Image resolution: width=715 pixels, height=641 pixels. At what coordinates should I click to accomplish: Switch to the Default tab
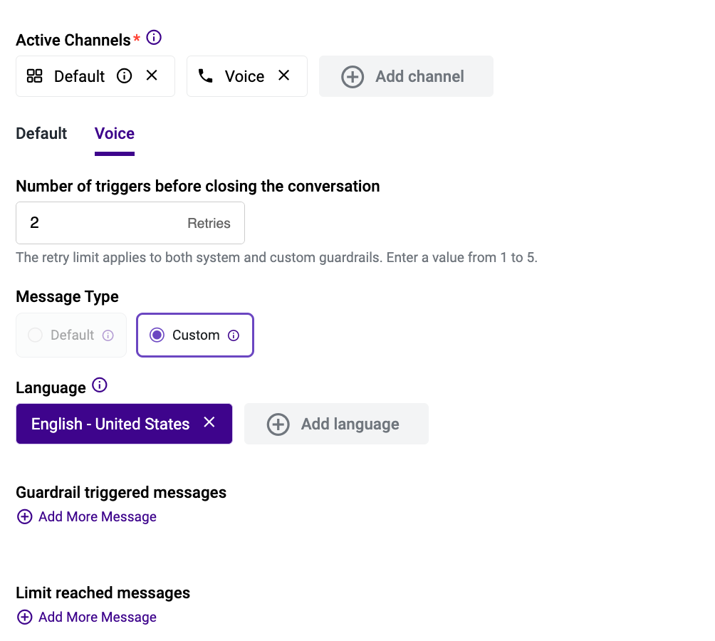pyautogui.click(x=41, y=134)
